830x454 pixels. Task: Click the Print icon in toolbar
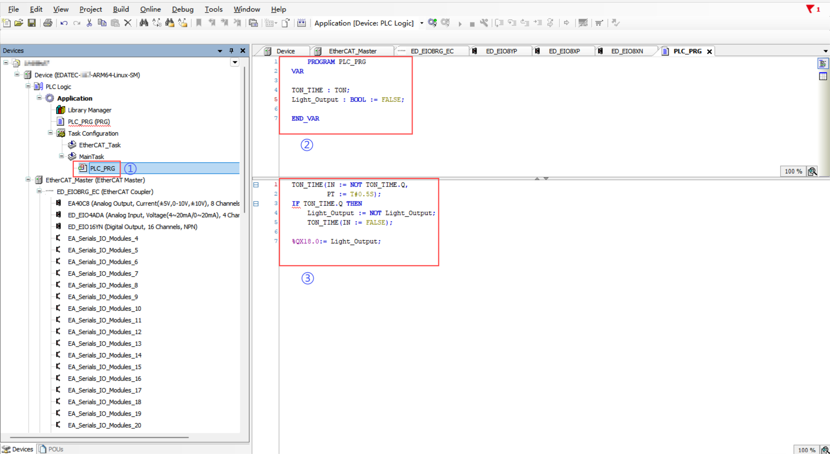click(48, 23)
